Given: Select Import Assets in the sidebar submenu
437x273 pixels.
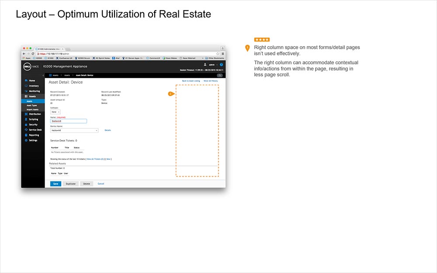Looking at the screenshot, I should click(33, 109).
